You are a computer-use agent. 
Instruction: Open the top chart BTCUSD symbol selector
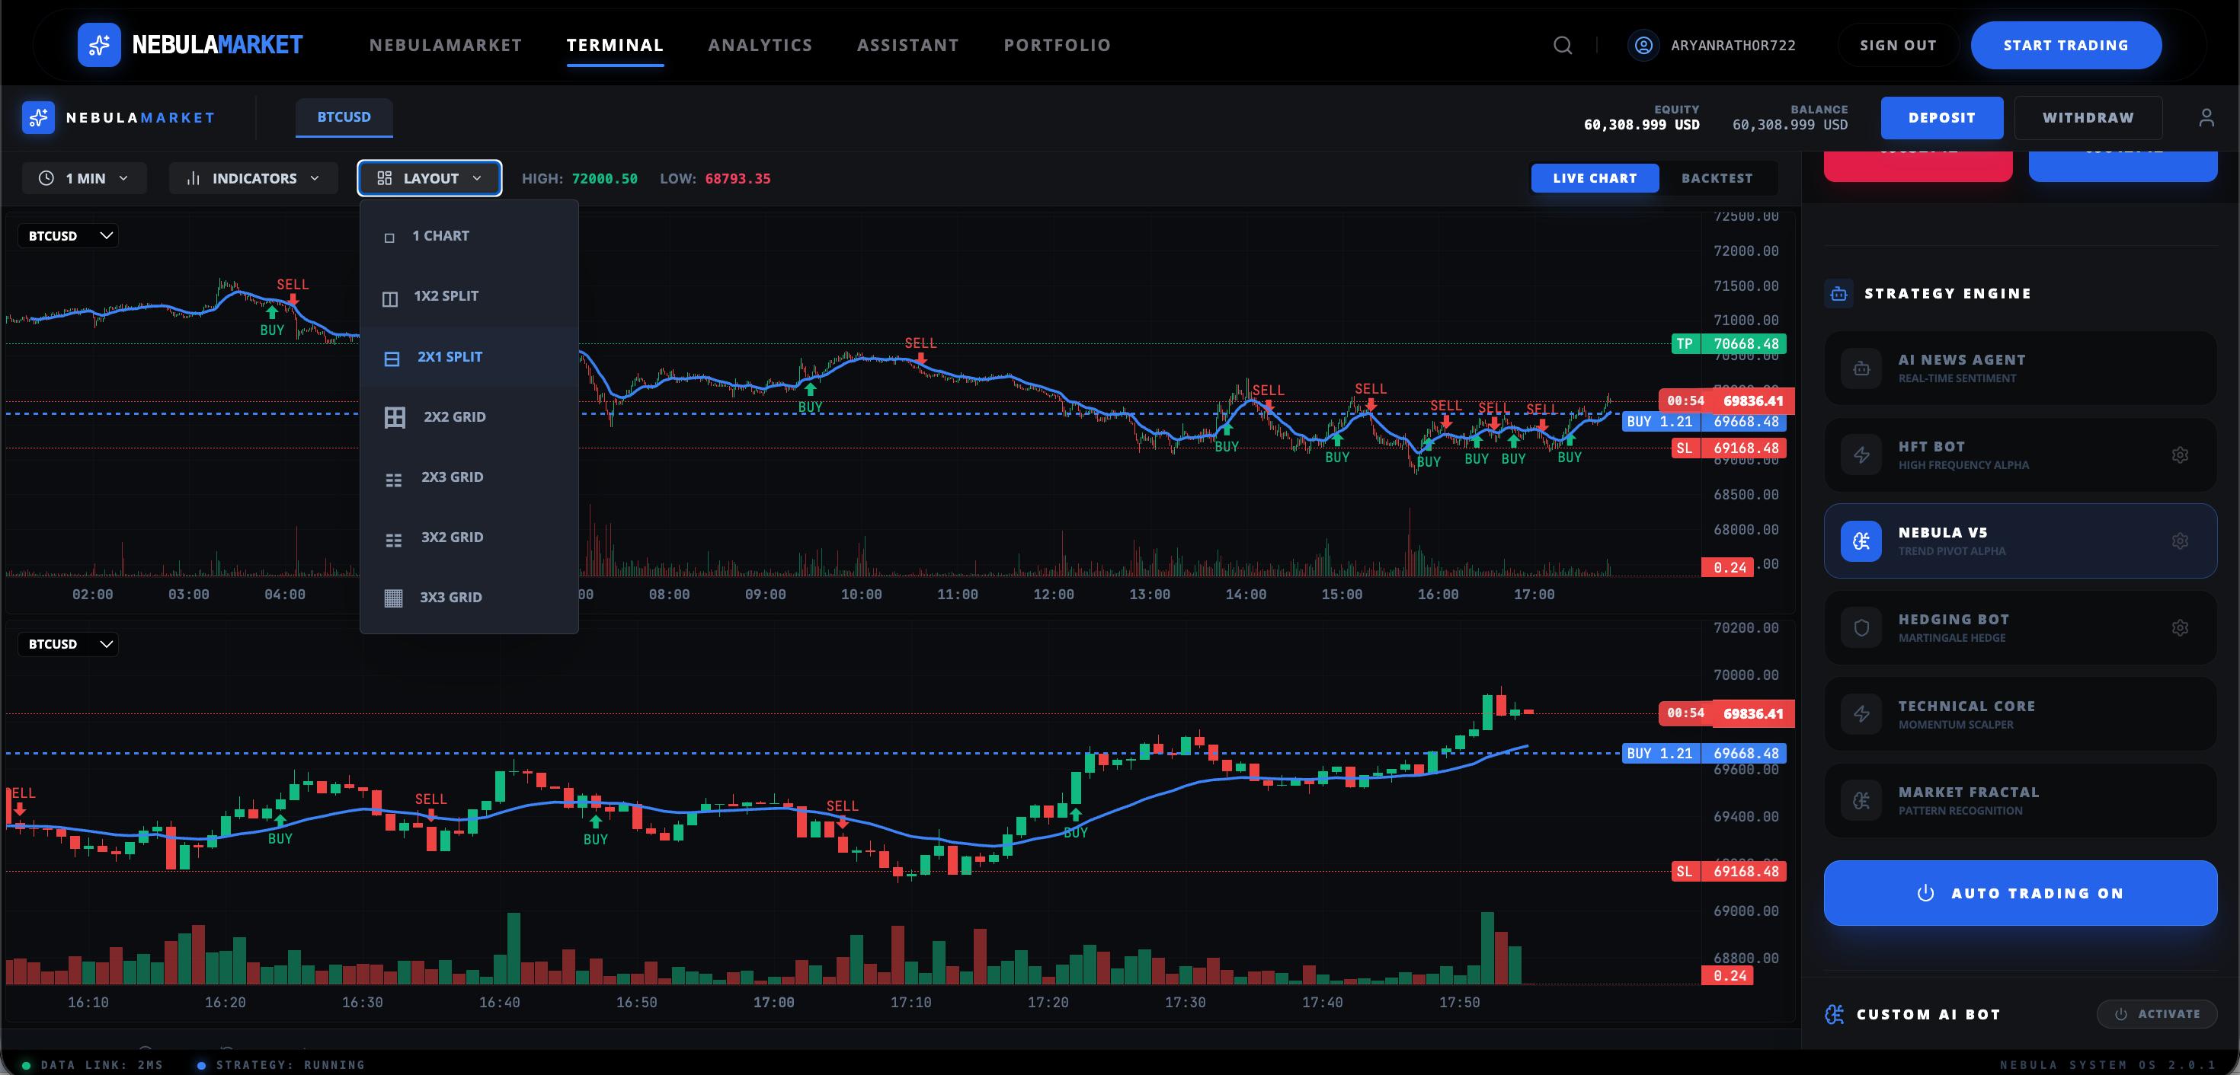coord(69,235)
